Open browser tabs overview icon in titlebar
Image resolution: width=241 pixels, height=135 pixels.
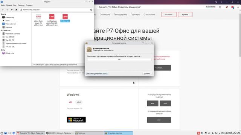click(216, 2)
